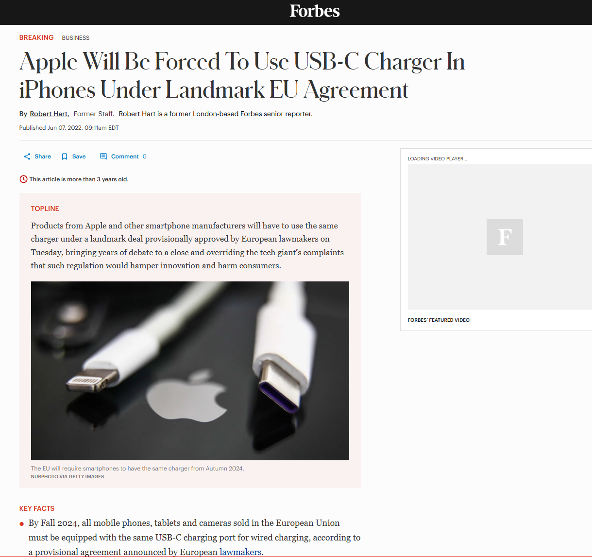Click the KEY FACTS section heading
The image size is (592, 557).
37,508
